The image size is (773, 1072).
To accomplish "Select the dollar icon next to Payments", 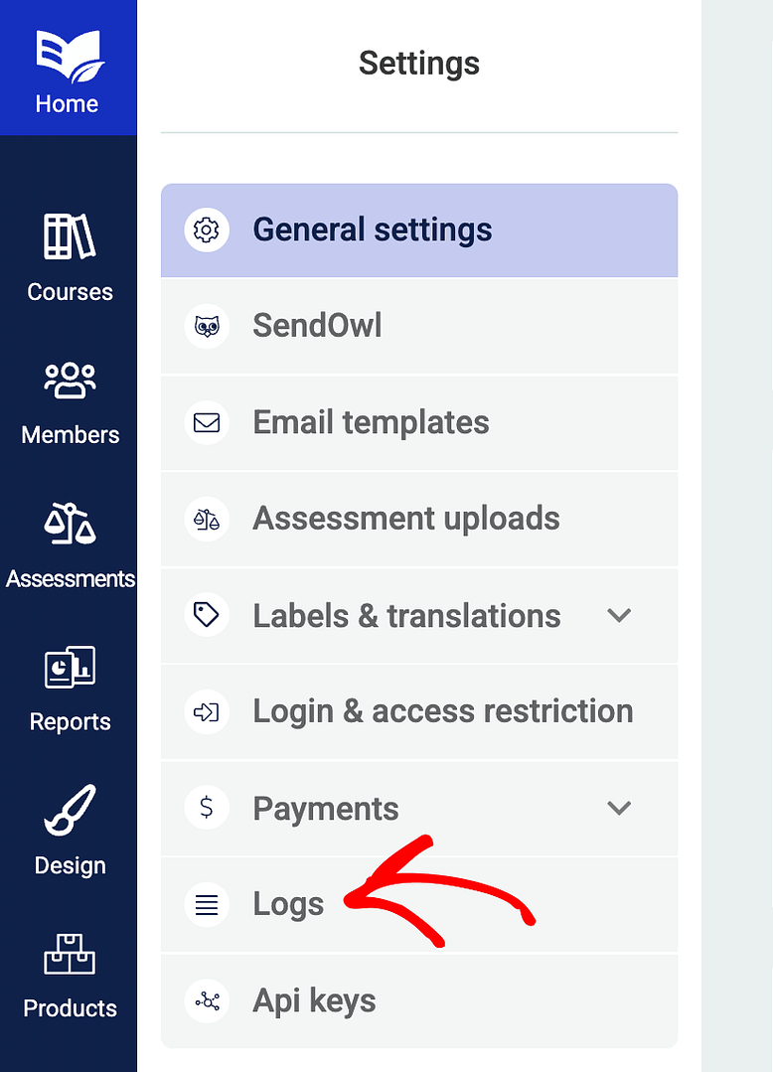I will pos(206,808).
